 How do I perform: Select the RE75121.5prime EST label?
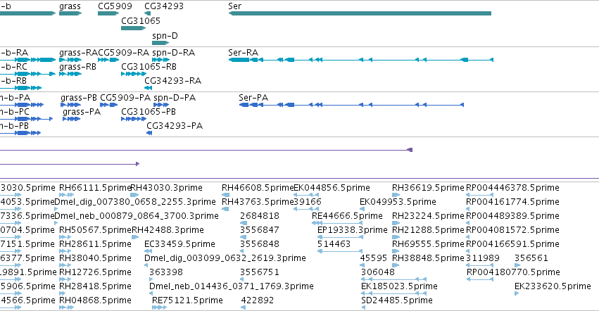[x=187, y=300]
